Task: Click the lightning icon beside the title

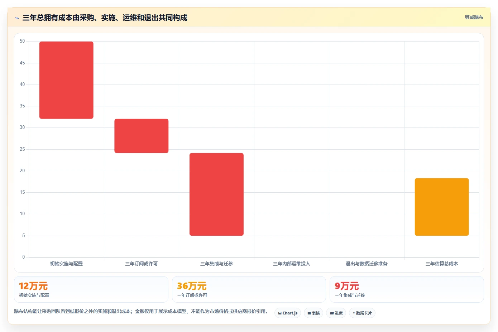Action: tap(17, 18)
